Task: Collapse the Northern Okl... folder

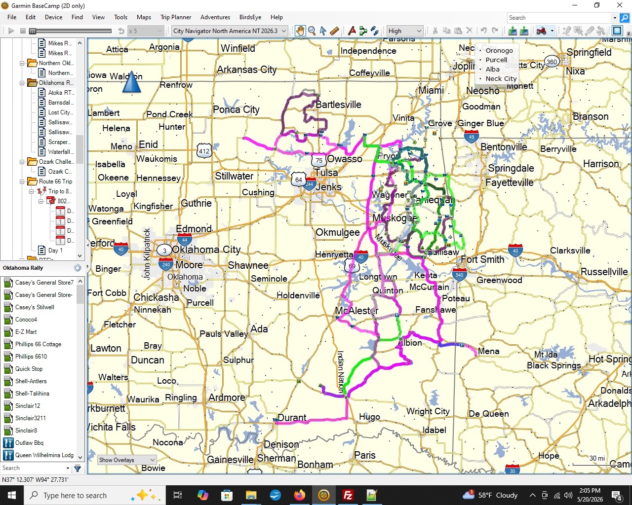Action: tap(22, 63)
